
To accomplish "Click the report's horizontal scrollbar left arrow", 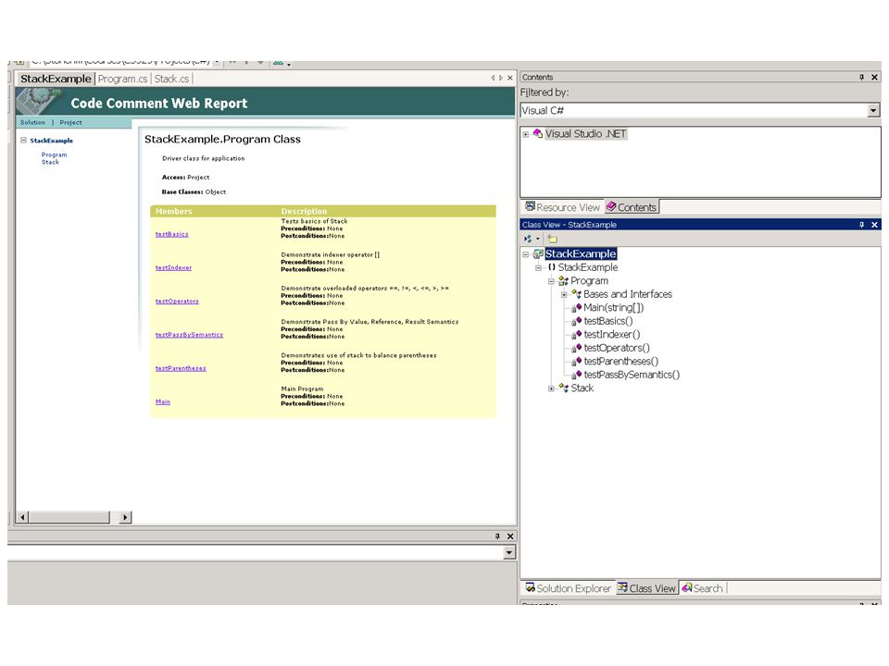I will [22, 517].
